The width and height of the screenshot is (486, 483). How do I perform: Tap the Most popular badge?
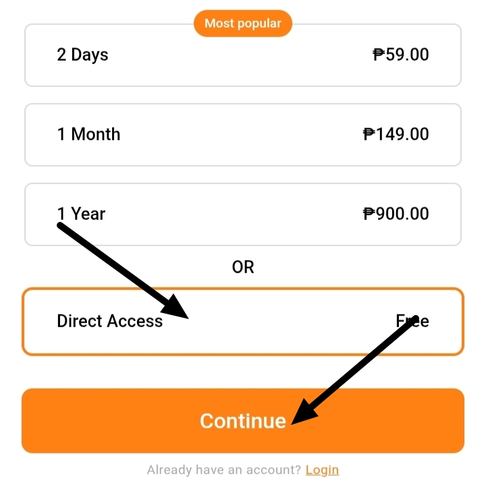point(243,24)
